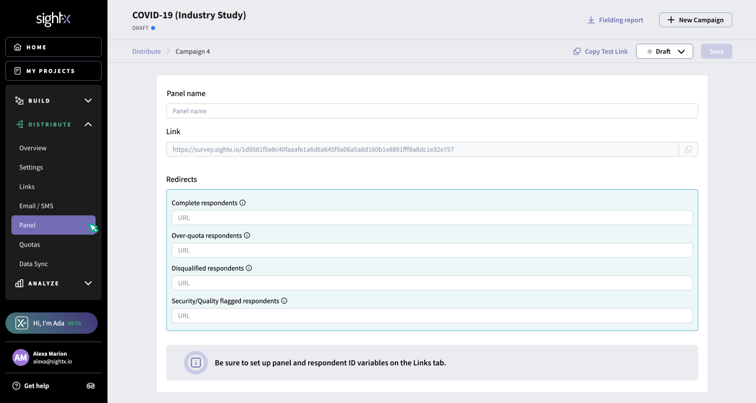Click info icon beside Security/Quality flagged respondents
Viewport: 756px width, 403px height.
[284, 301]
